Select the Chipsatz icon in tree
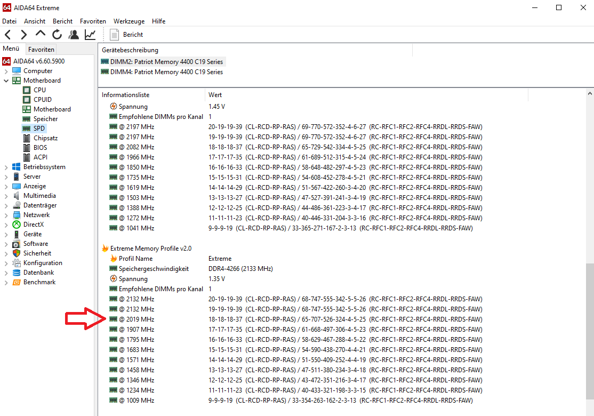 point(27,138)
